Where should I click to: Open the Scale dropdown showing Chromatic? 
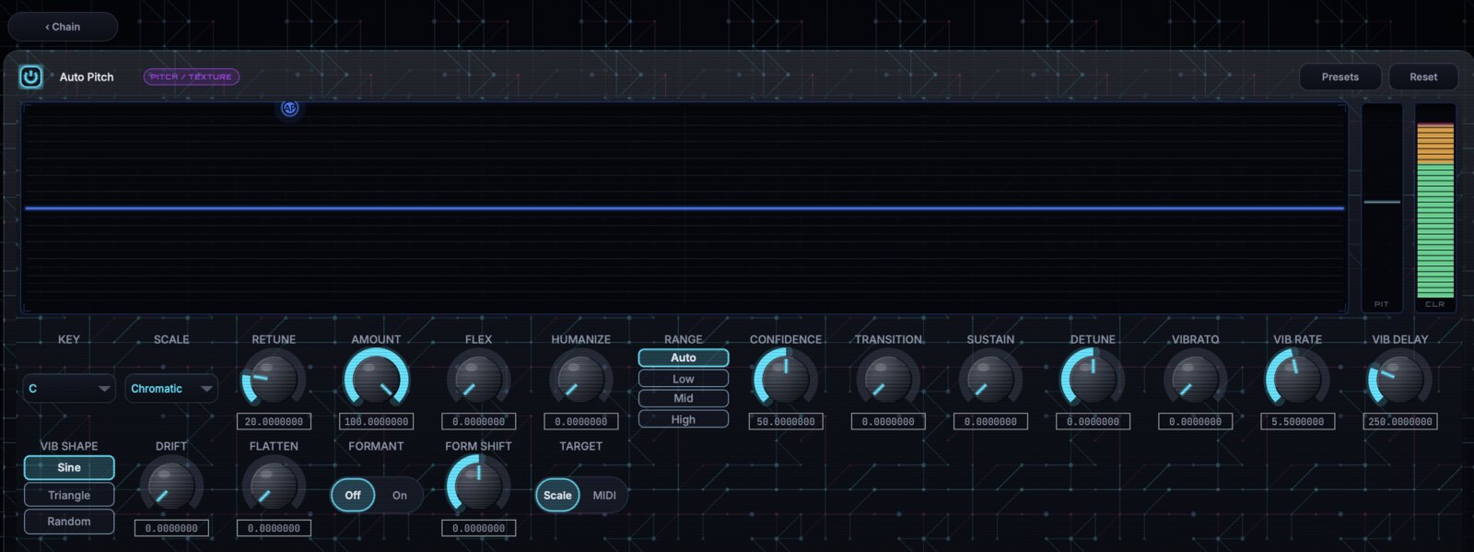click(x=171, y=388)
